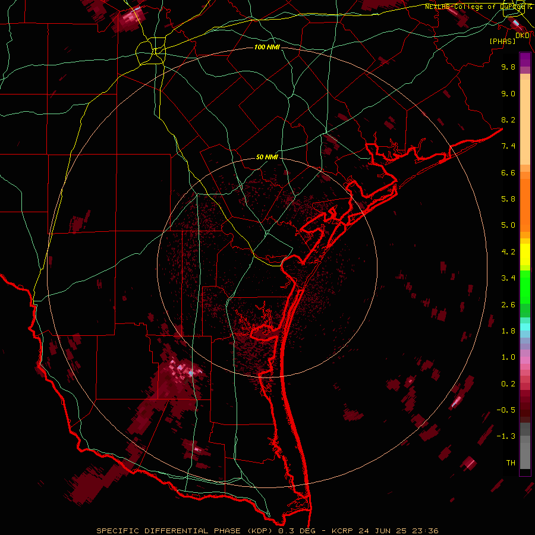Click the 0.2 value on the scale
Screen dimensions: 535x535
(x=508, y=384)
